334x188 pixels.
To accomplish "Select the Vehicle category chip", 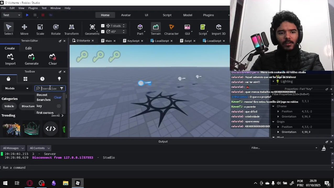I will coord(9,106).
